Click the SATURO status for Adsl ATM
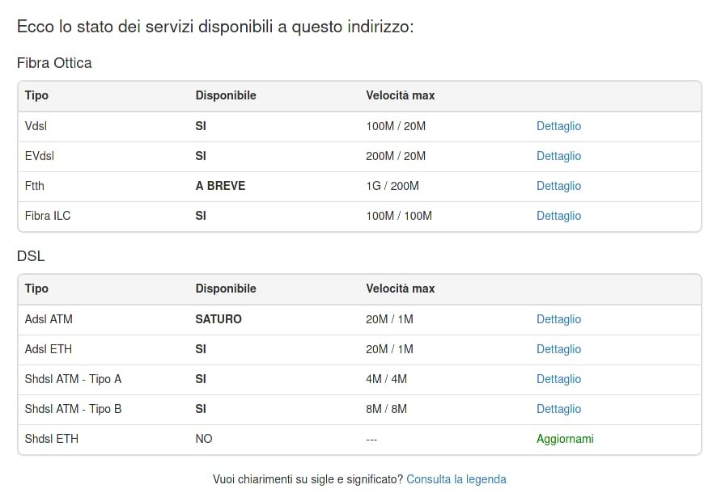 (218, 319)
